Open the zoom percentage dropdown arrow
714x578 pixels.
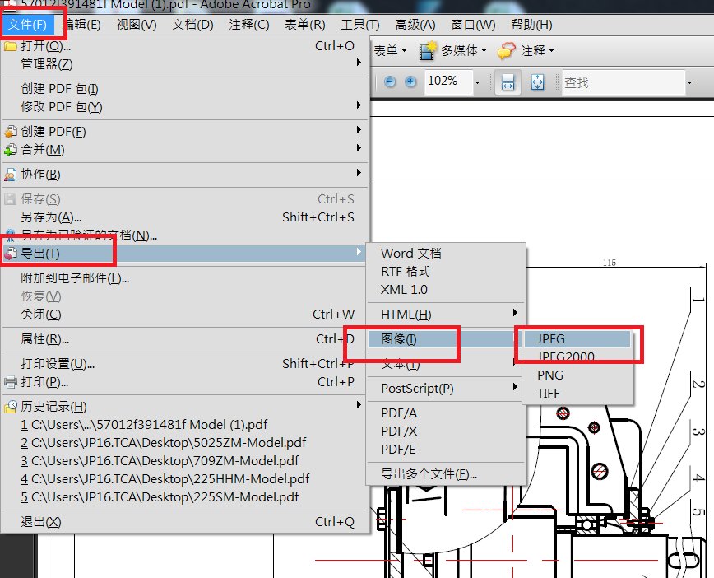tap(478, 82)
